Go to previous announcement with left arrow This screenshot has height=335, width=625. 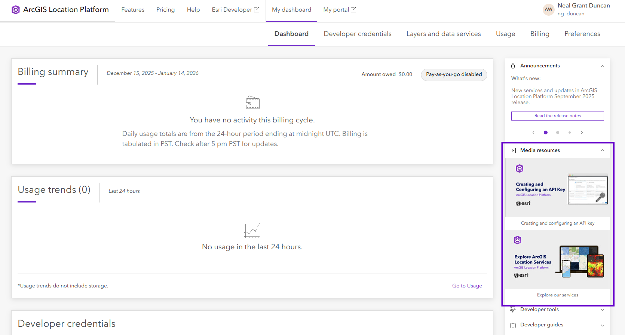click(x=534, y=133)
